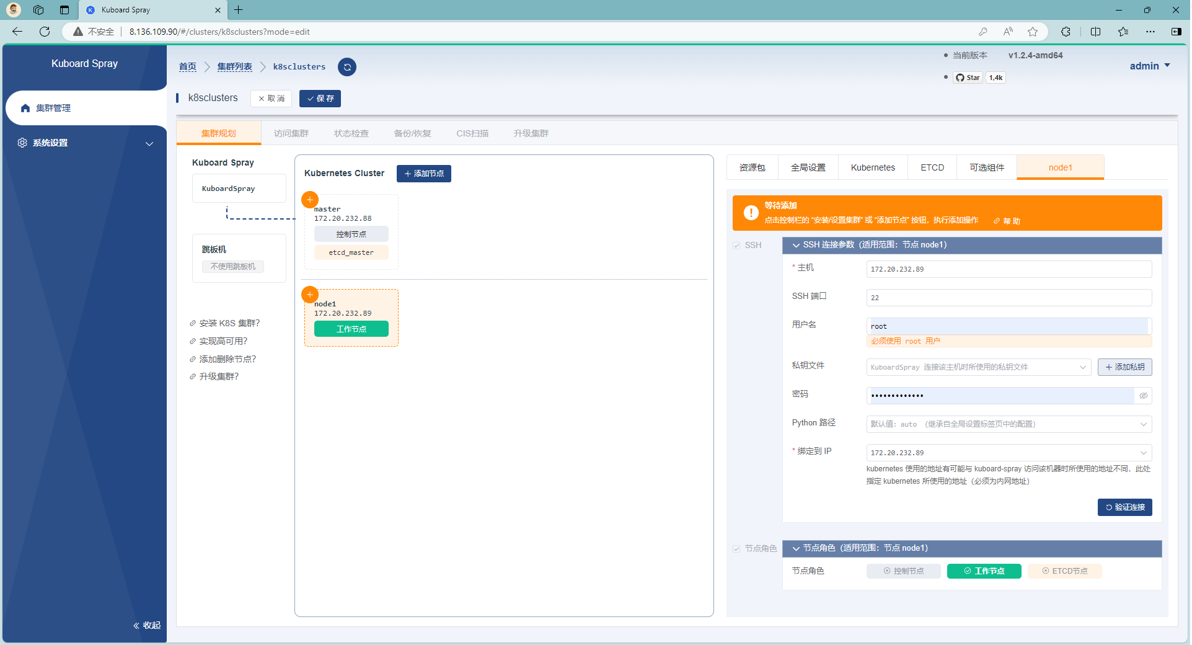Screen dimensions: 1192x645
Task: Show password using the eye icon
Action: pyautogui.click(x=1143, y=396)
